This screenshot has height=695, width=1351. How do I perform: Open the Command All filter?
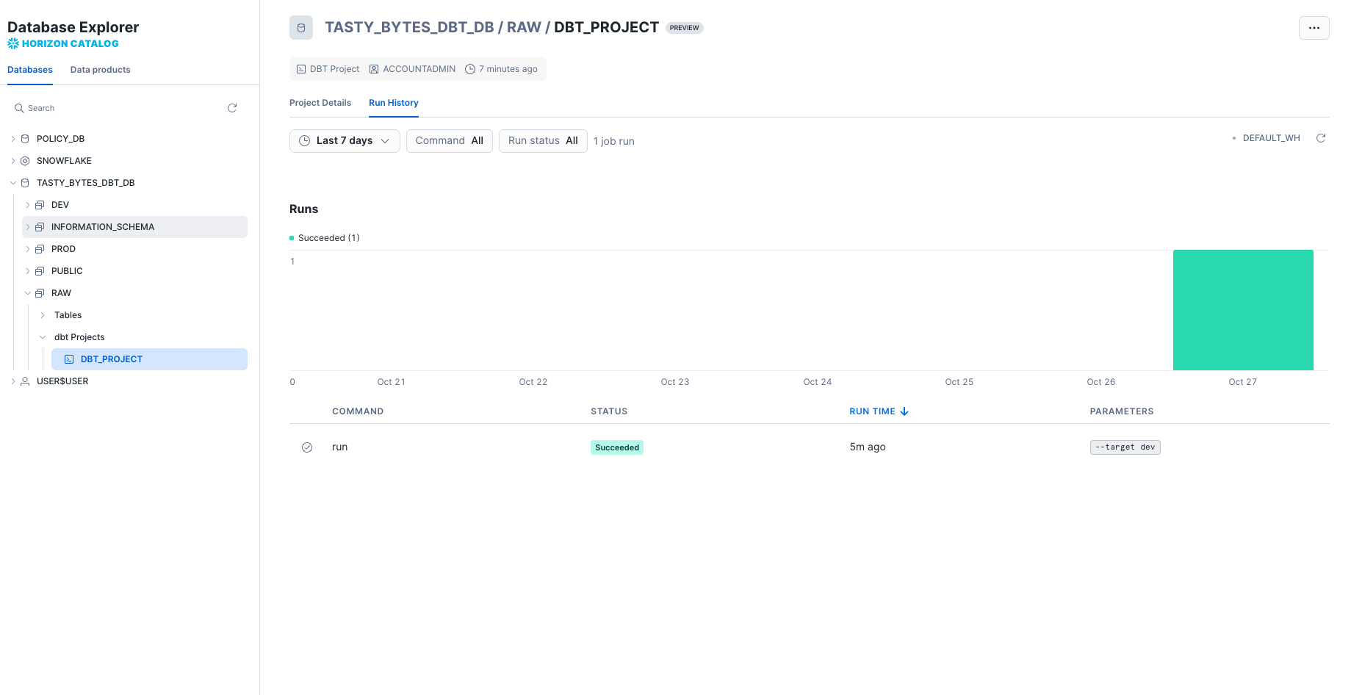pos(449,140)
